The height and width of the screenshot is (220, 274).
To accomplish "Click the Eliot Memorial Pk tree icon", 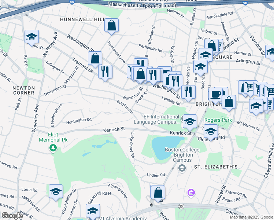I will point(53,148).
